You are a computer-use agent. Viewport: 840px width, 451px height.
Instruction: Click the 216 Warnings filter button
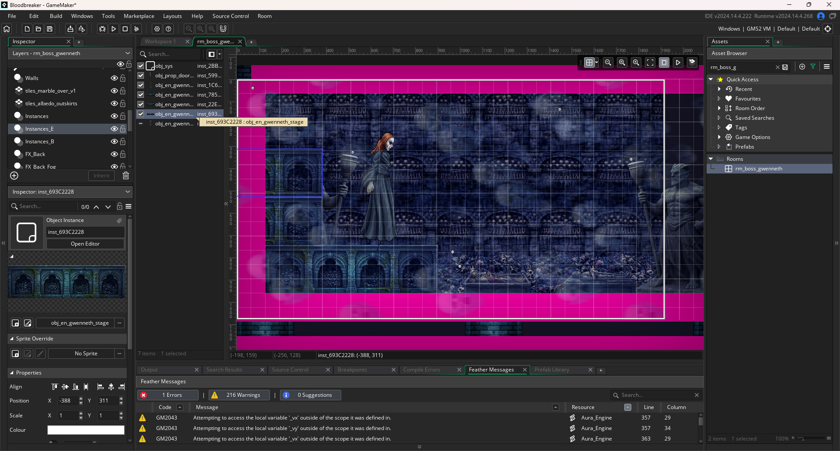[239, 395]
